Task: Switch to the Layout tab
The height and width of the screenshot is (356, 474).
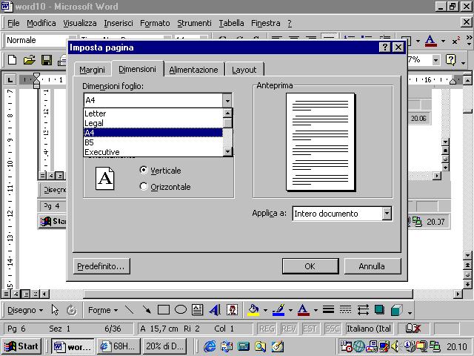Action: (x=244, y=70)
